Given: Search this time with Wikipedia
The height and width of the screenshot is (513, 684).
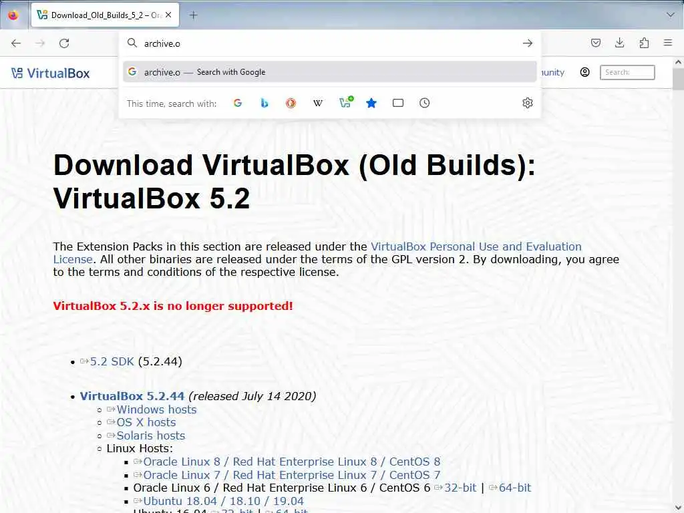Looking at the screenshot, I should click(318, 103).
